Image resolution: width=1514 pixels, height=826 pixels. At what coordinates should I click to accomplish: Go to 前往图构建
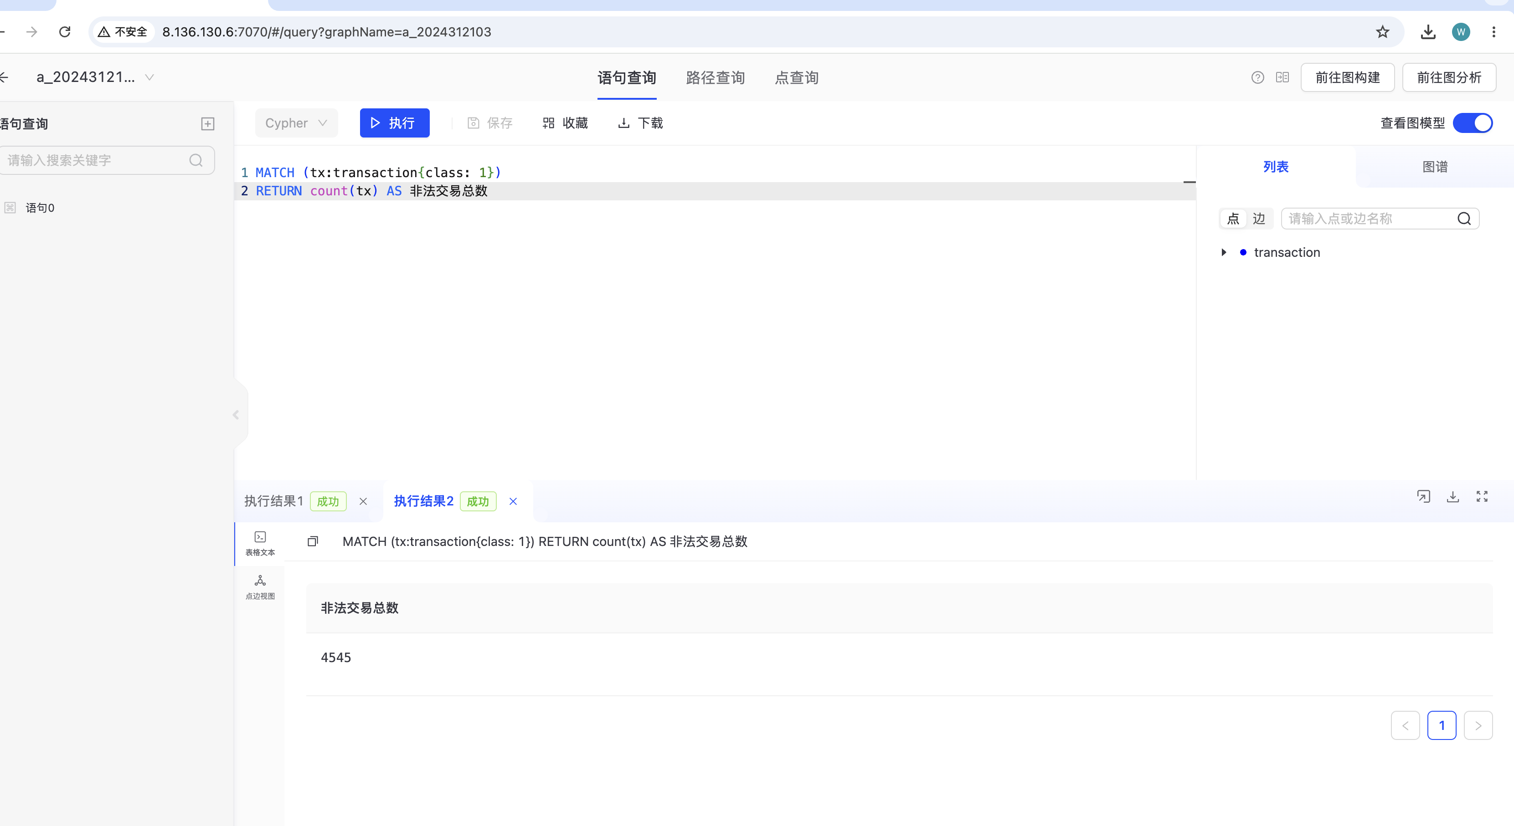[x=1347, y=77]
